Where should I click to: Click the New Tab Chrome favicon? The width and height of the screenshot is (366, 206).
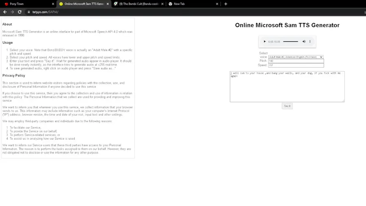pyautogui.click(x=170, y=4)
